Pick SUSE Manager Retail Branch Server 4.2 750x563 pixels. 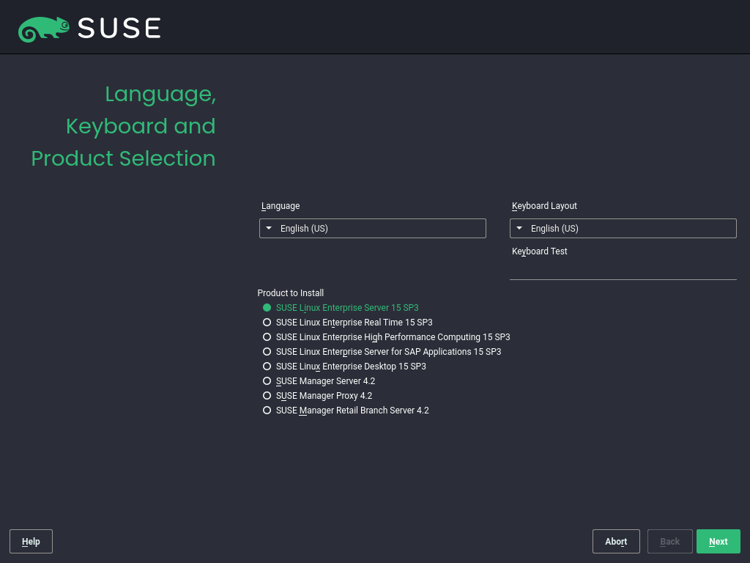267,411
